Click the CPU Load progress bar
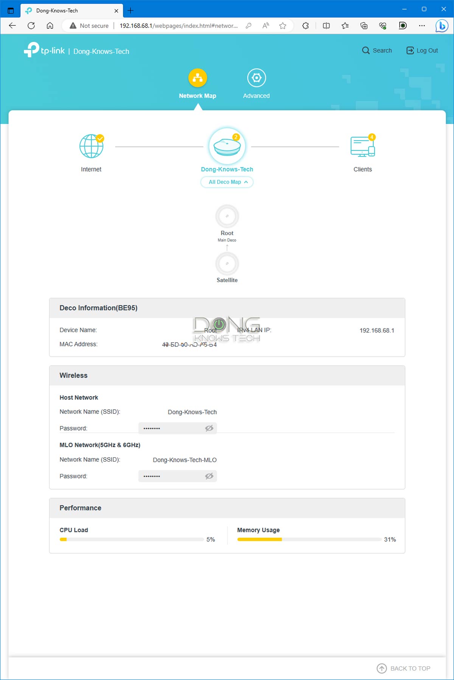Screen dimensions: 454x680 pyautogui.click(x=132, y=540)
